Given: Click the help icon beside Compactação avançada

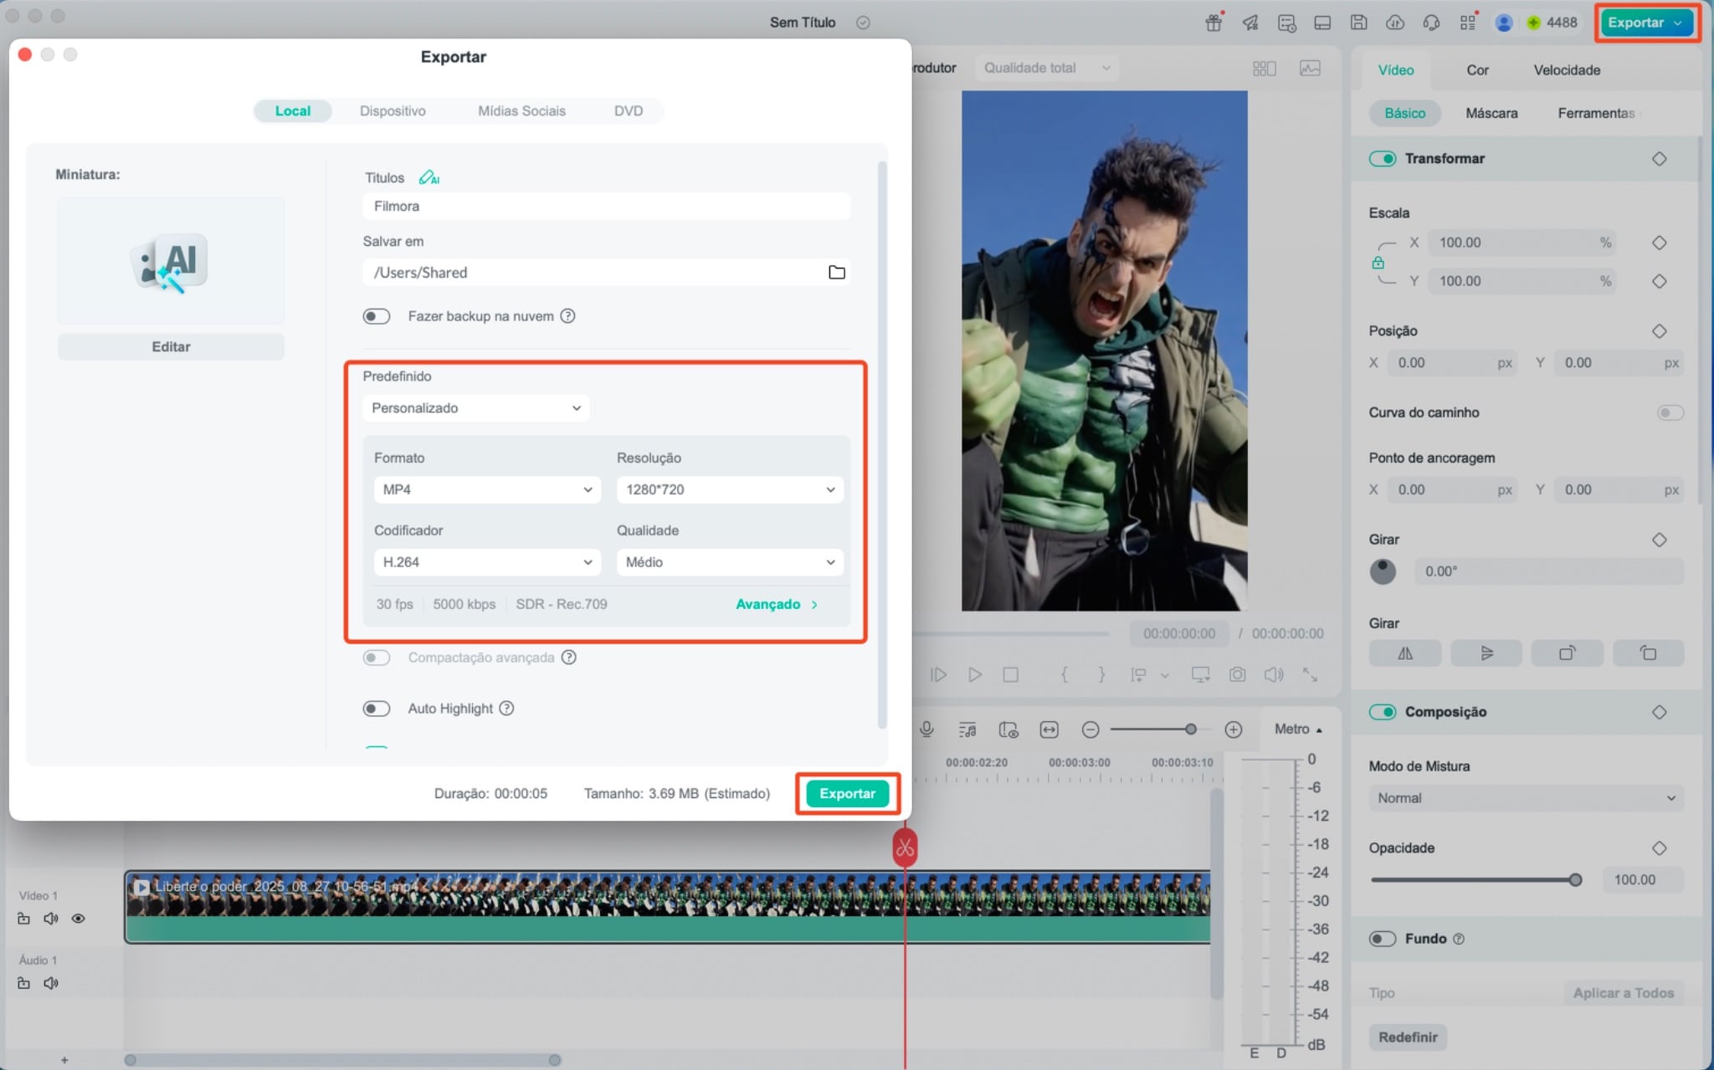Looking at the screenshot, I should point(568,657).
